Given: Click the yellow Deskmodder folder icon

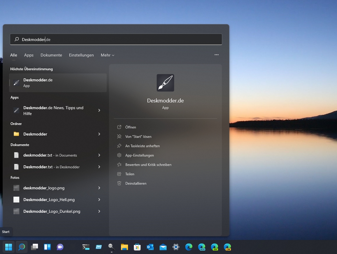Looking at the screenshot, I should point(16,134).
